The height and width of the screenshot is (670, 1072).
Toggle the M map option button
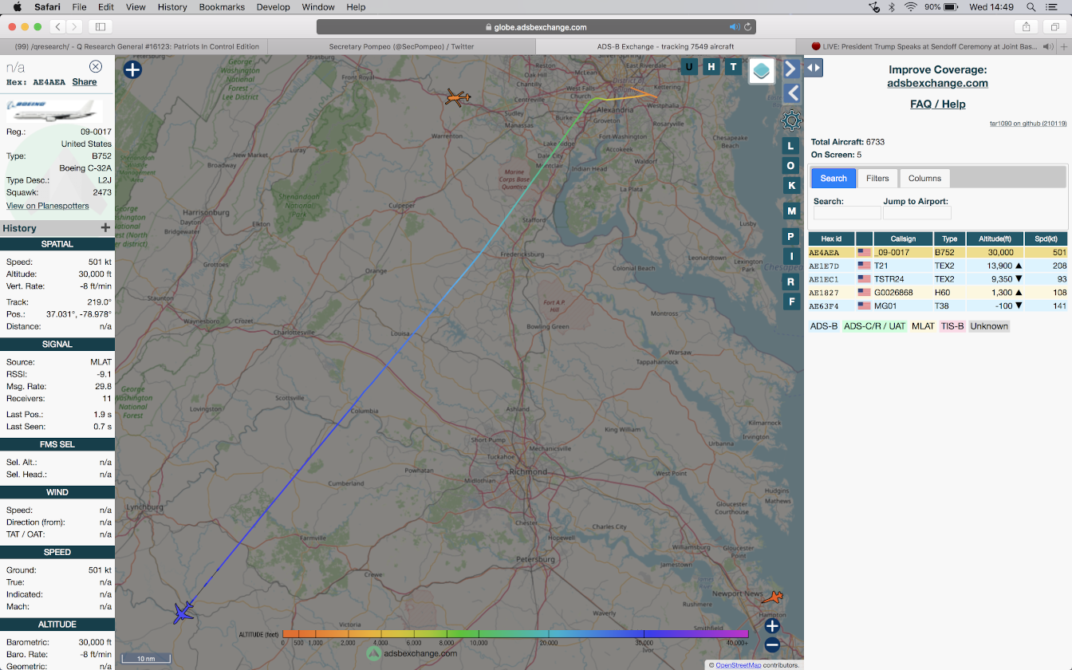[791, 211]
